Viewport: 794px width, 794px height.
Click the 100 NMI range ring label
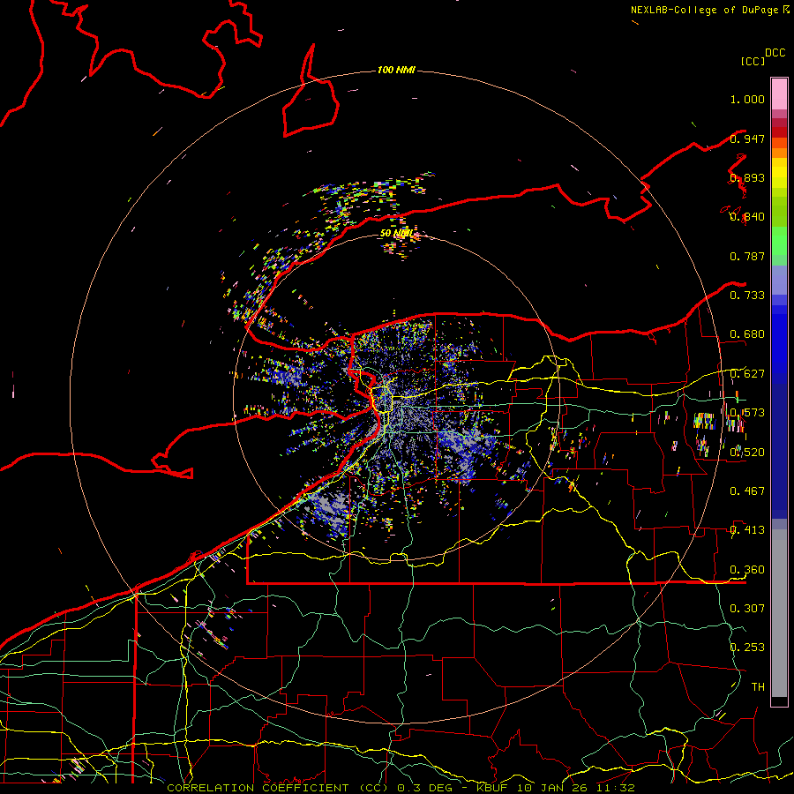pyautogui.click(x=396, y=70)
